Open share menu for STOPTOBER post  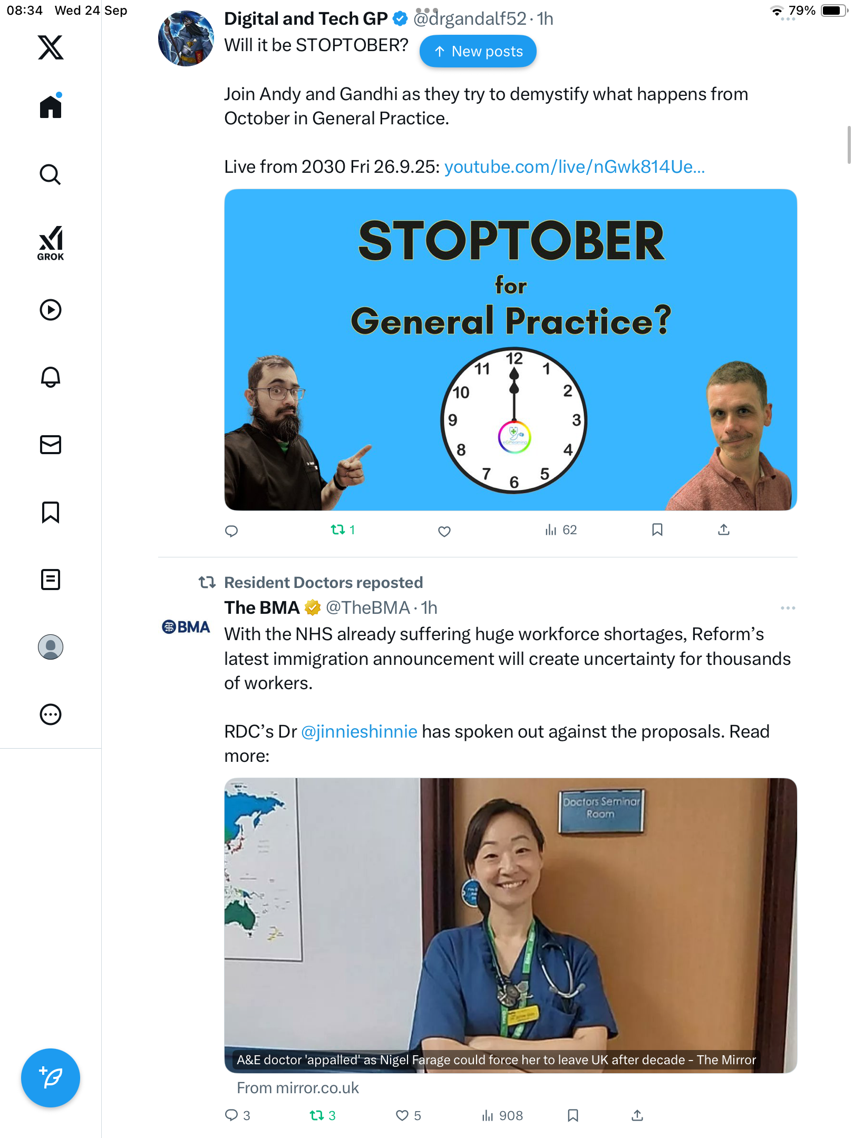tap(724, 530)
